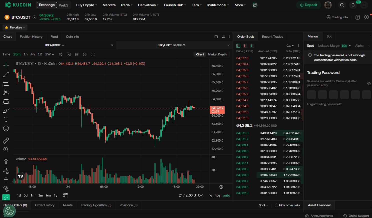Image resolution: width=372 pixels, height=218 pixels.
Task: Show sell orders only view
Action: (x=245, y=46)
